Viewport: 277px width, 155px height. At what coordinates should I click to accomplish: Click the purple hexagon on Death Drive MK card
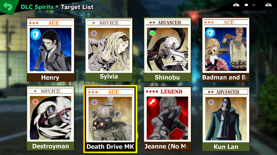click(94, 102)
